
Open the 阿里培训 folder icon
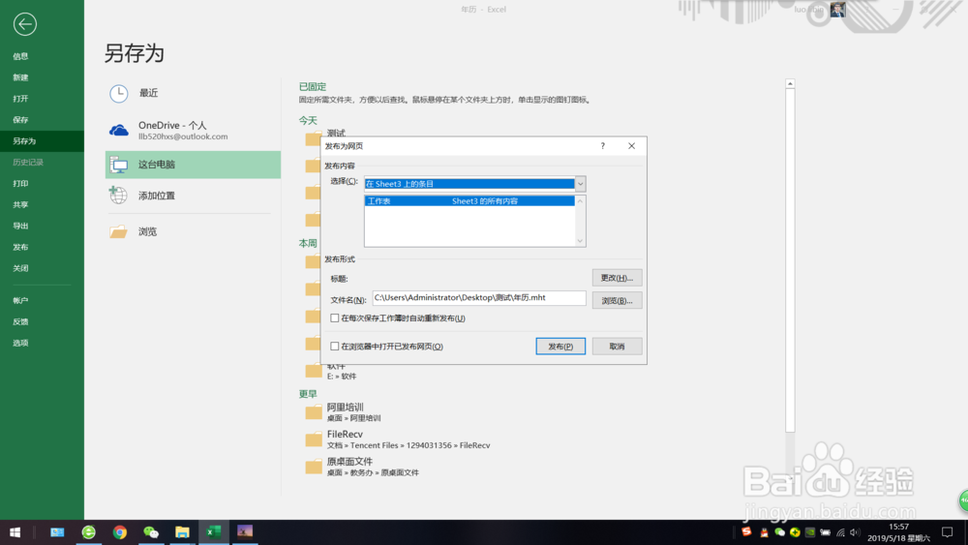(x=314, y=412)
